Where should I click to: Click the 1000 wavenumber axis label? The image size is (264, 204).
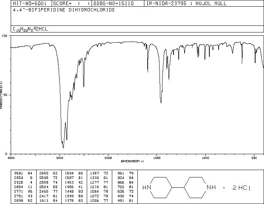point(205,158)
